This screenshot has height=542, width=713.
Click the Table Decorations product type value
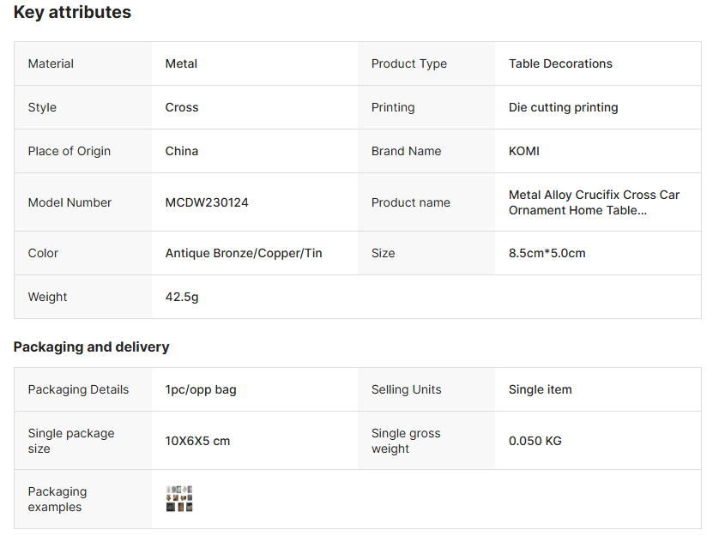[x=560, y=63]
